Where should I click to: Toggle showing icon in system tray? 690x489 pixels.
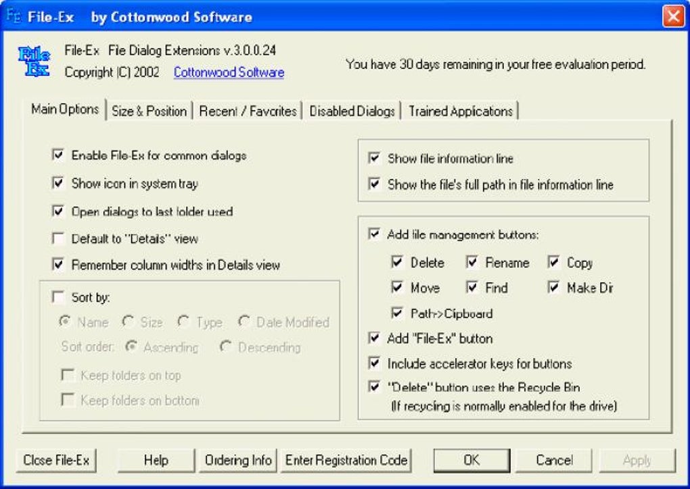(x=58, y=182)
